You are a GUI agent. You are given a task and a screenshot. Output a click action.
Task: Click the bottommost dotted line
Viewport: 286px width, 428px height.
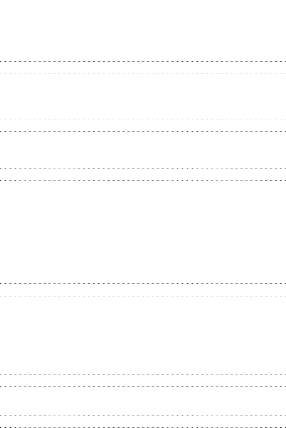(x=143, y=427)
